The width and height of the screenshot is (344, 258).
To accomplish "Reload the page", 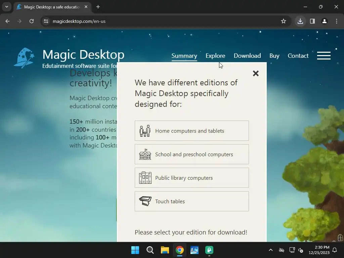I will click(x=32, y=21).
